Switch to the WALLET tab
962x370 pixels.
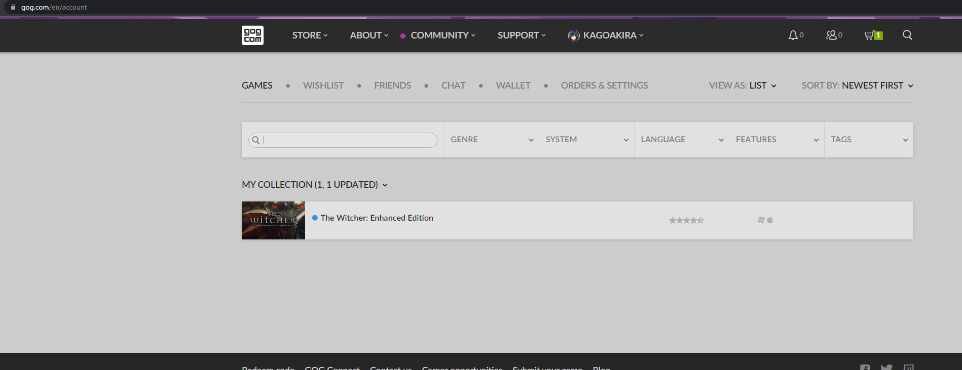(513, 86)
